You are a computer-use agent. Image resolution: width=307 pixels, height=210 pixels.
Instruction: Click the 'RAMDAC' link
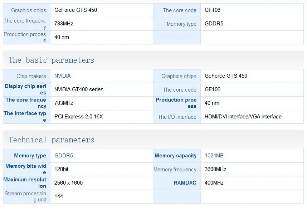[185, 183]
